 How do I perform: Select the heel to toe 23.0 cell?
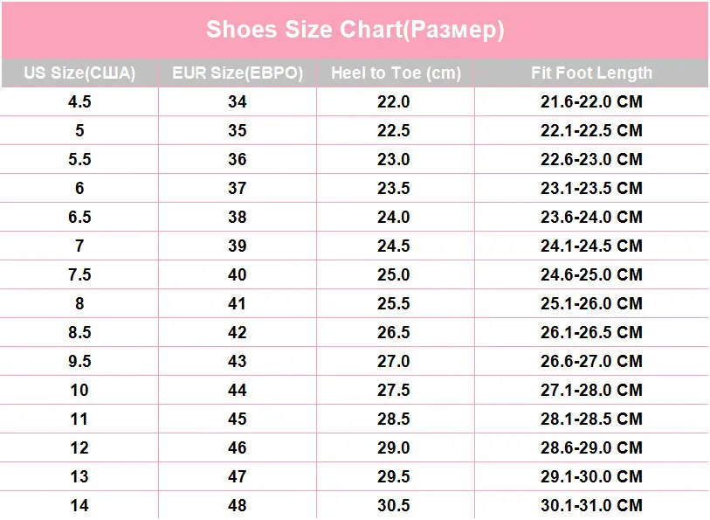click(x=396, y=159)
